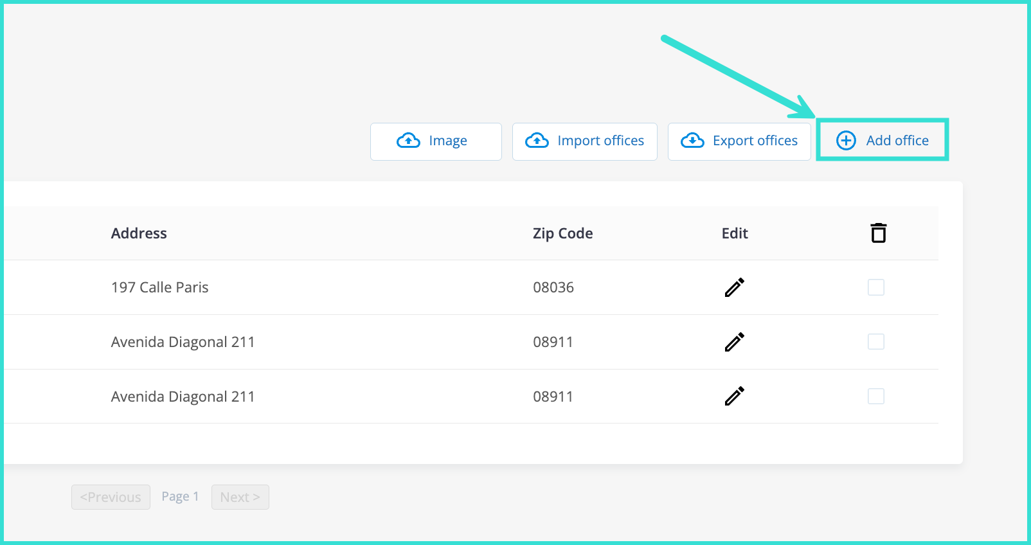Image resolution: width=1031 pixels, height=545 pixels.
Task: Select the 197 Calle Paris address cell
Action: click(159, 287)
